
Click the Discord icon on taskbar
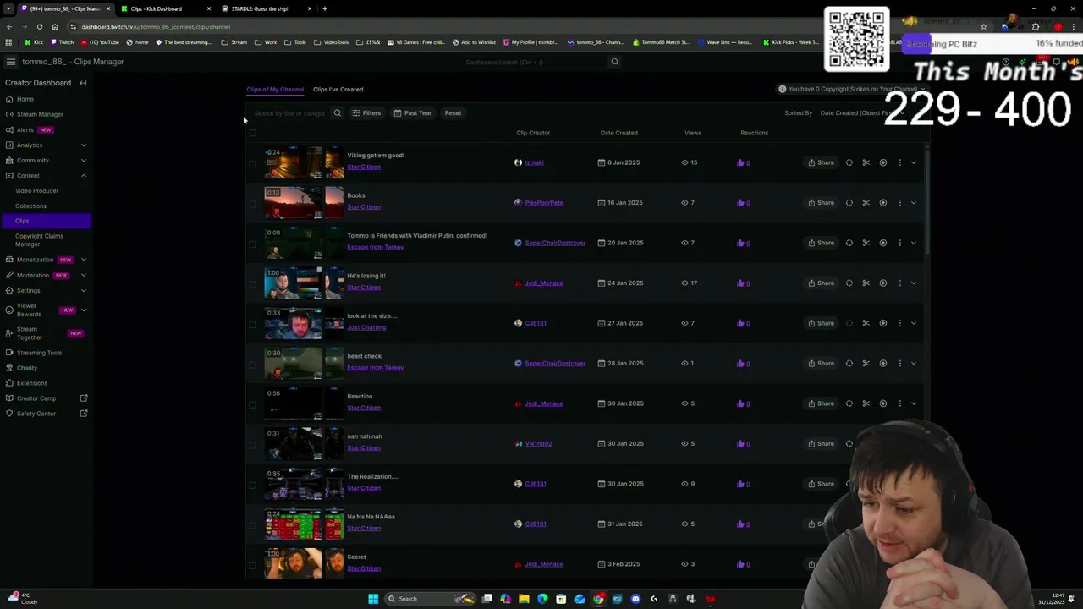(x=635, y=599)
